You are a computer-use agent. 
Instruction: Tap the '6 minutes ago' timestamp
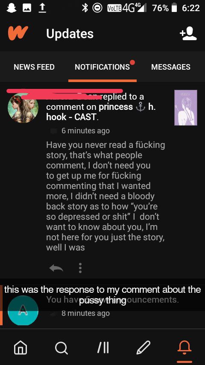(85, 131)
